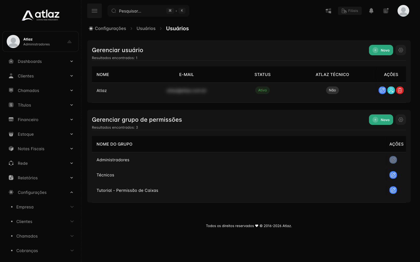
Task: Open the Windows logo icon in header
Action: [x=328, y=11]
